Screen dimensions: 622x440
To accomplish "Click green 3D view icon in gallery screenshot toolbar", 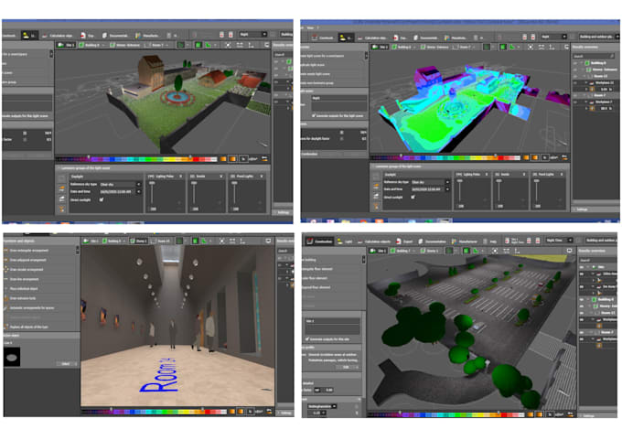I will [195, 241].
